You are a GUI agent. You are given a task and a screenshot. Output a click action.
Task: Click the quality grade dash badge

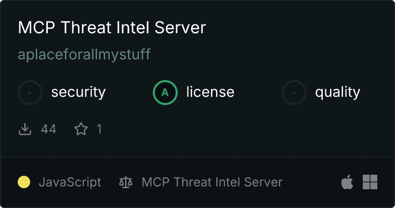[x=294, y=93]
